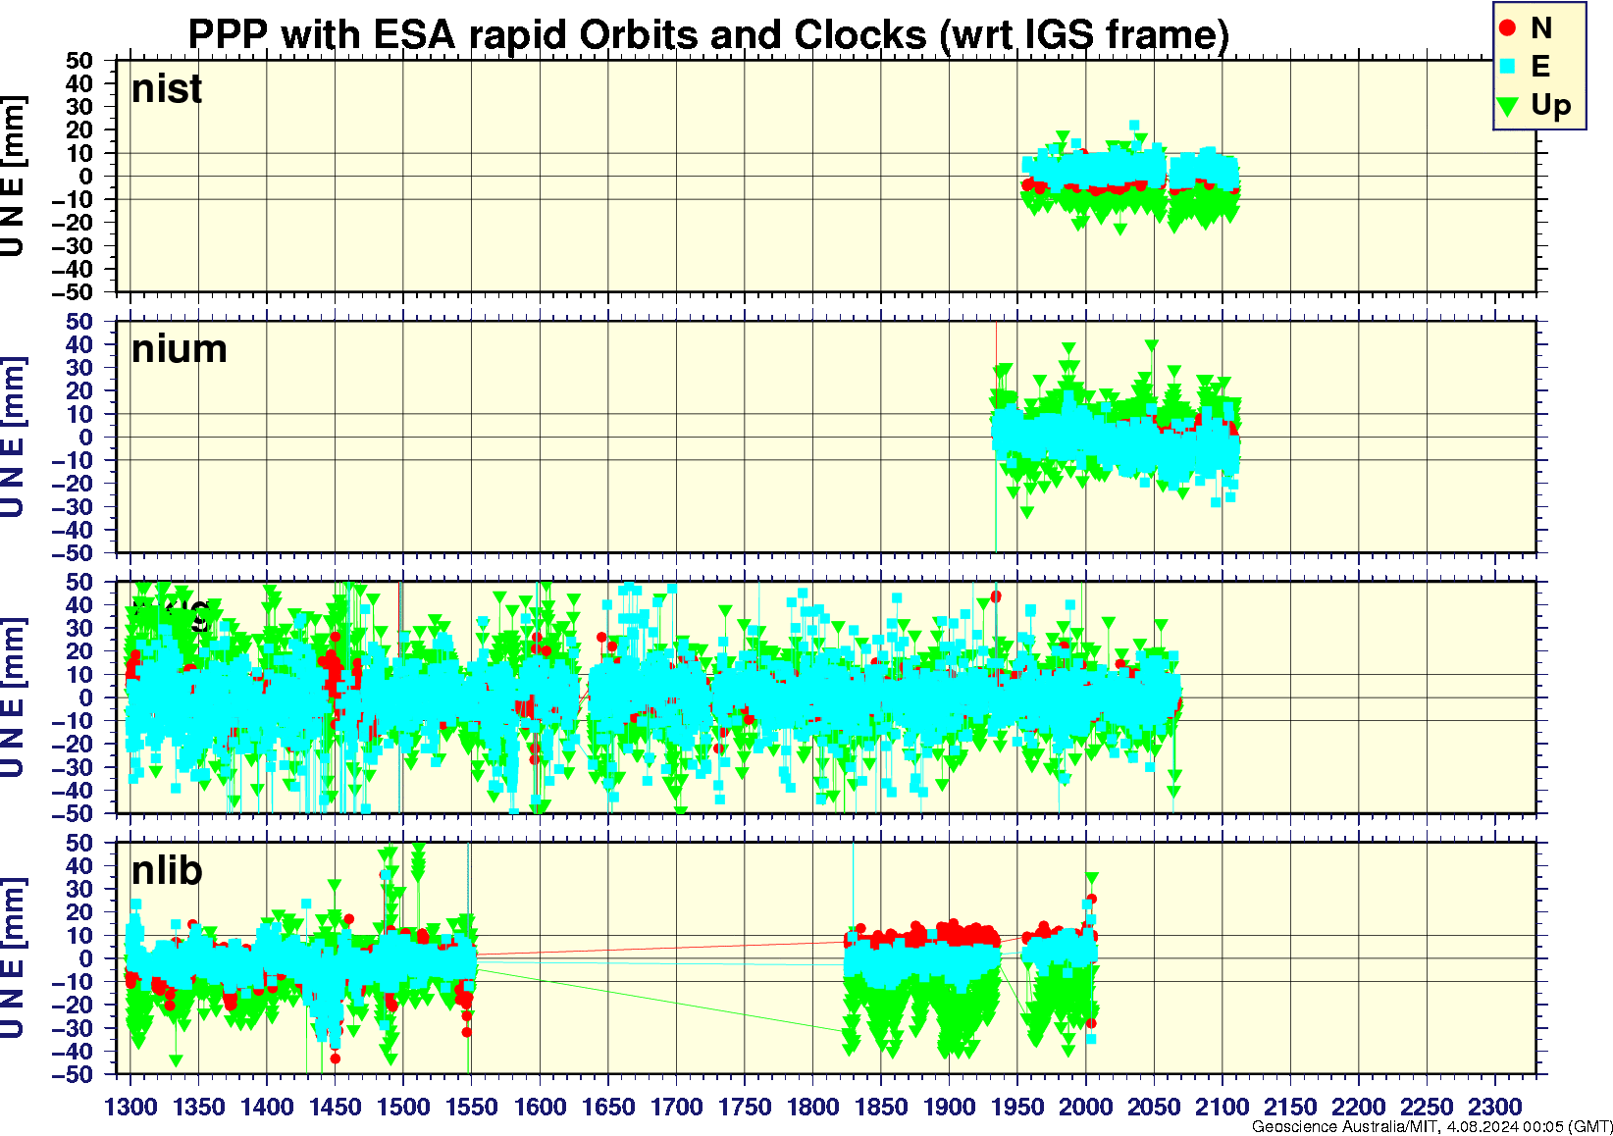
Task: Click the nlib panel y-axis value -30
Action: click(72, 1028)
